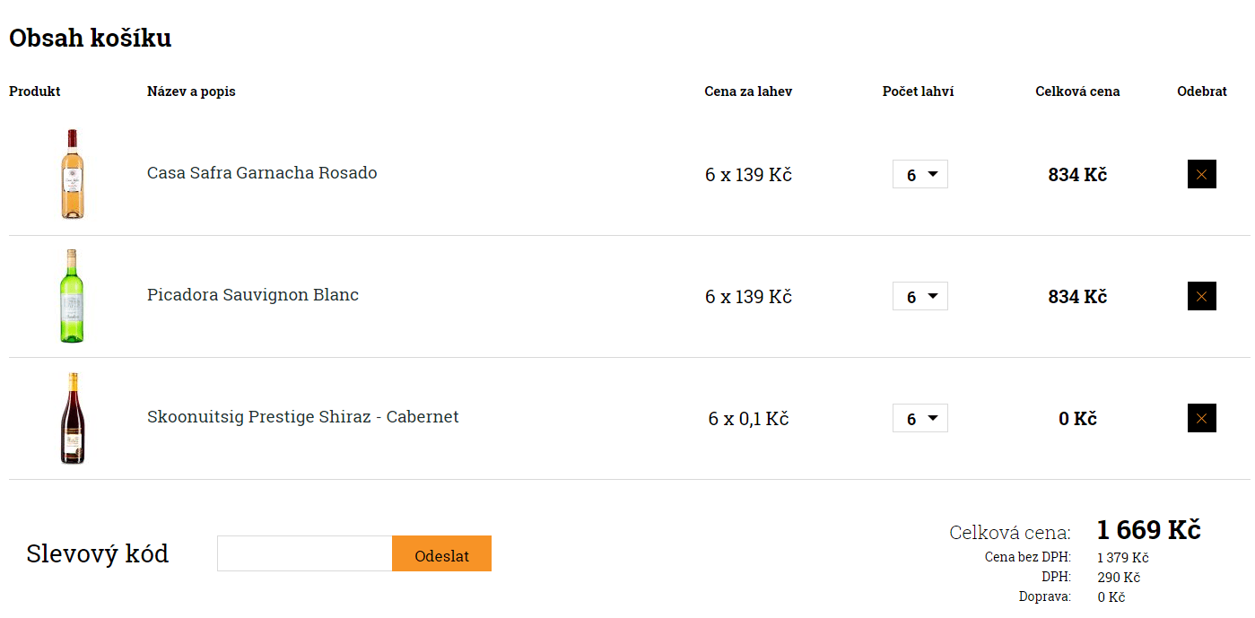Click the Skoonuitsig red wine bottle thumbnail
The width and height of the screenshot is (1255, 618).
click(73, 418)
